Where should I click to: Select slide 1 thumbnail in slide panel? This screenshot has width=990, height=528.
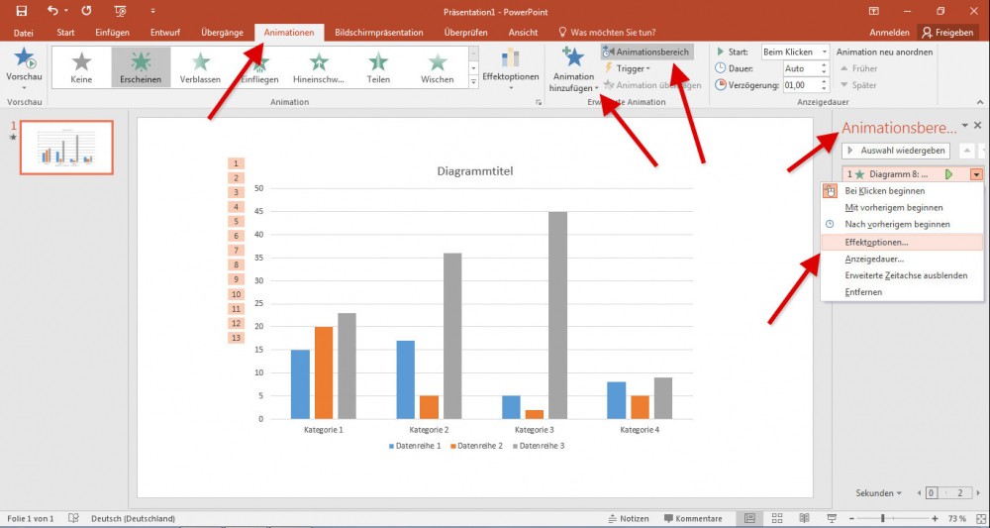(67, 147)
